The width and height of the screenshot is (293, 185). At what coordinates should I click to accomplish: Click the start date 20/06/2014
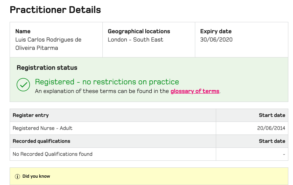pyautogui.click(x=271, y=128)
